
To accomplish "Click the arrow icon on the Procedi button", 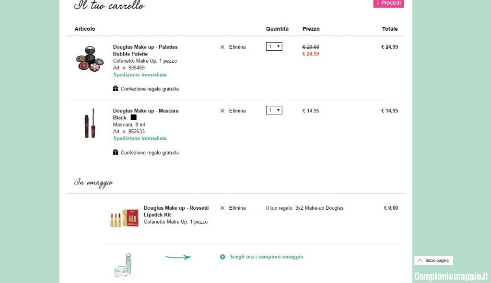I will (x=377, y=3).
